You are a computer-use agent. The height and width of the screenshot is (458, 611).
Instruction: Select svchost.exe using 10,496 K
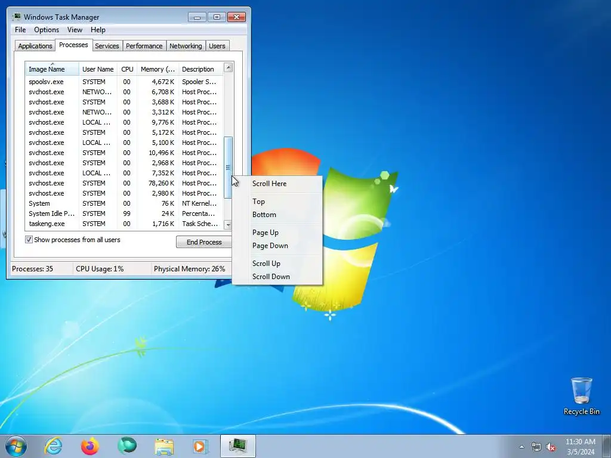coord(124,153)
